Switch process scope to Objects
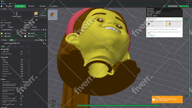This screenshot has height=108, width=192. tap(15, 40)
